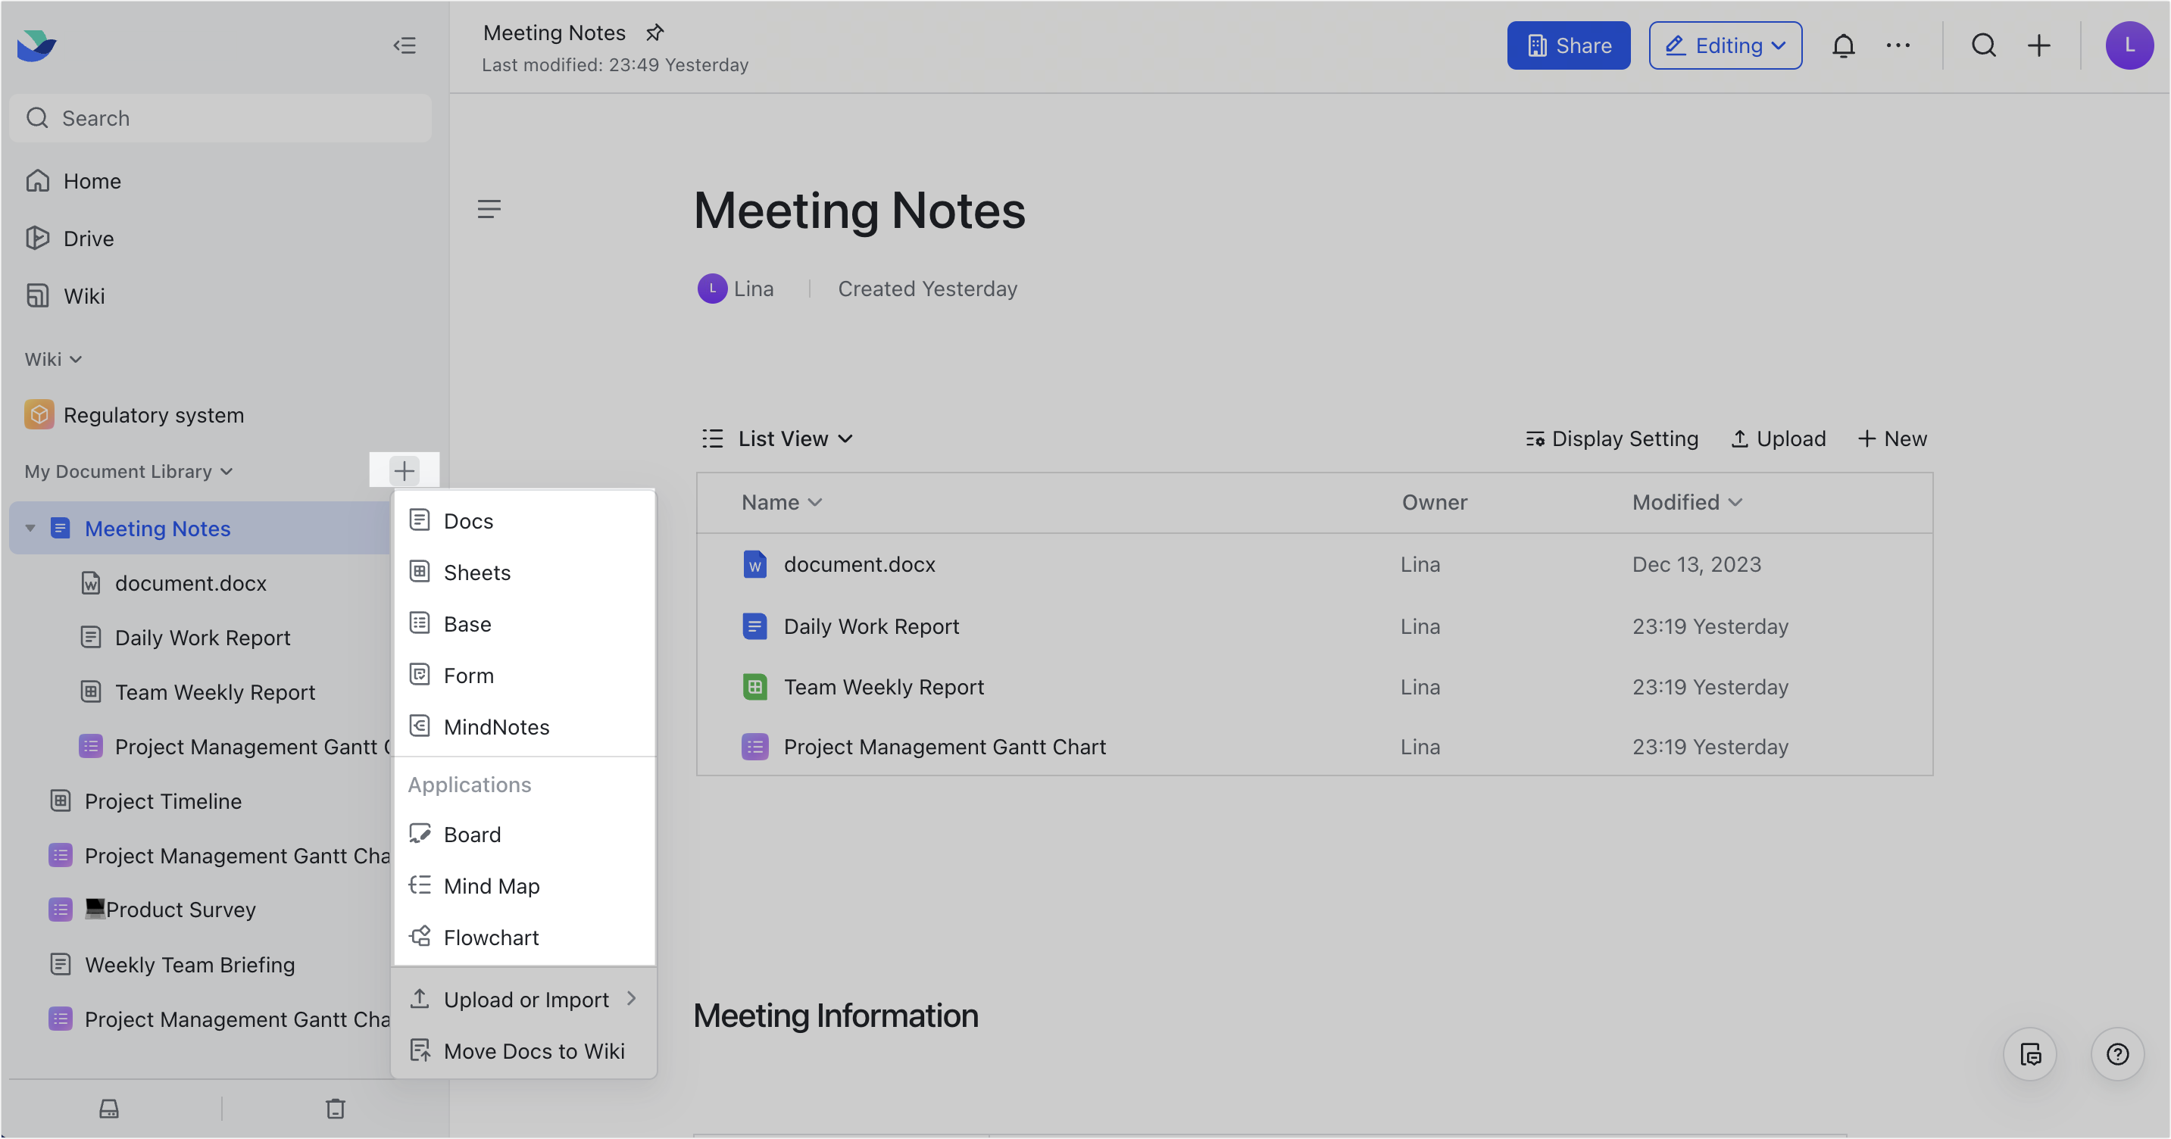The image size is (2171, 1139).
Task: Open the Drive section
Action: (x=88, y=238)
